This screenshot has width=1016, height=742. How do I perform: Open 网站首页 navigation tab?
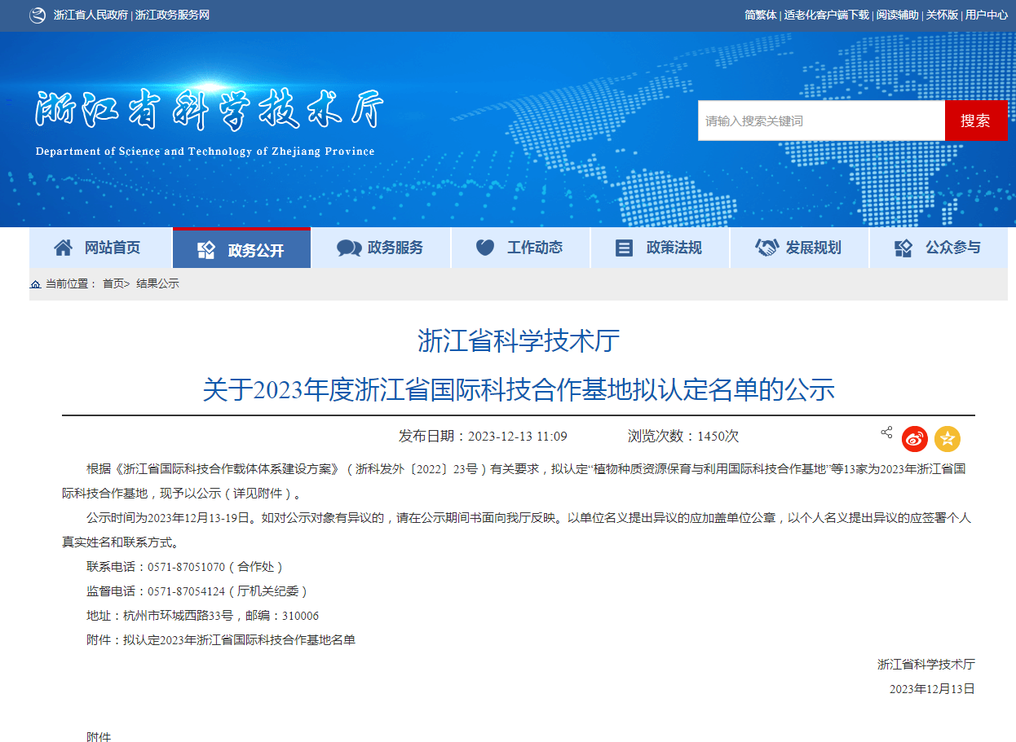[100, 248]
